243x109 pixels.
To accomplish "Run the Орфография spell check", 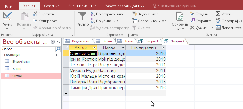I will point(229,21).
